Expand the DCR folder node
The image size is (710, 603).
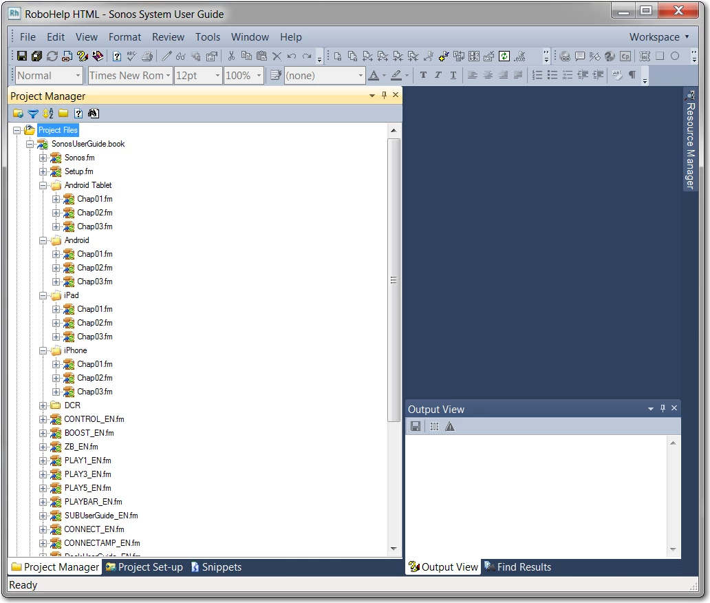tap(43, 405)
